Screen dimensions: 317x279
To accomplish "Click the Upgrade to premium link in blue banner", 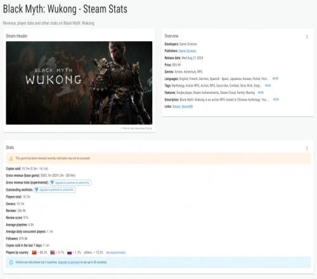I will [69, 263].
